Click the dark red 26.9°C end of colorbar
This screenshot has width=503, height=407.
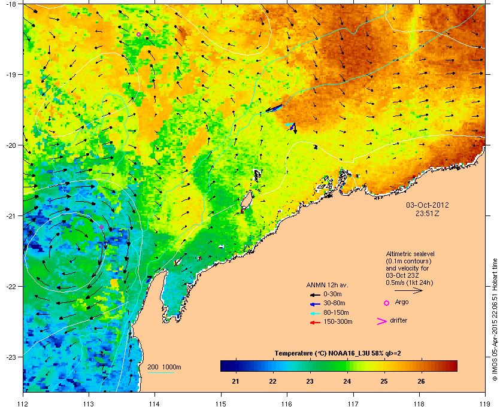pos(454,366)
